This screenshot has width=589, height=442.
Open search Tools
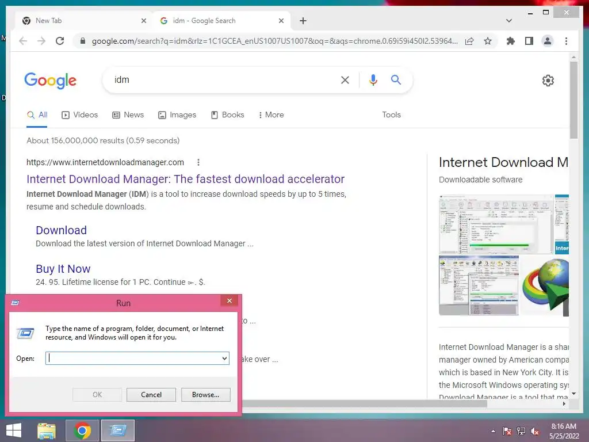point(391,115)
